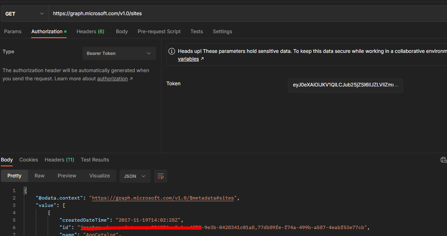447x236 pixels.
Task: Click line number 6 in gutter
Action: coord(14,227)
